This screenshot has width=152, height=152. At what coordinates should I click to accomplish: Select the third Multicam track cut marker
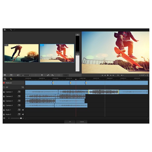tap(86, 83)
